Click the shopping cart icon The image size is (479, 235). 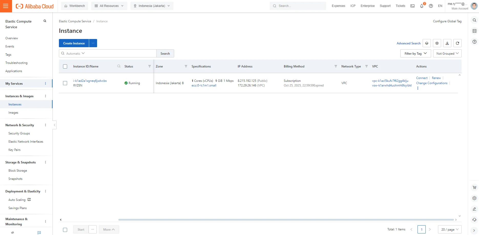point(474,188)
